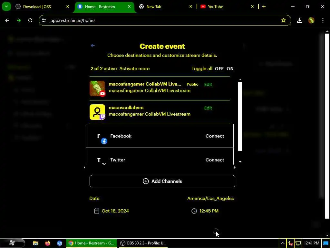Image resolution: width=330 pixels, height=248 pixels.
Task: Click the page scrollbar down arrow
Action: (x=327, y=235)
